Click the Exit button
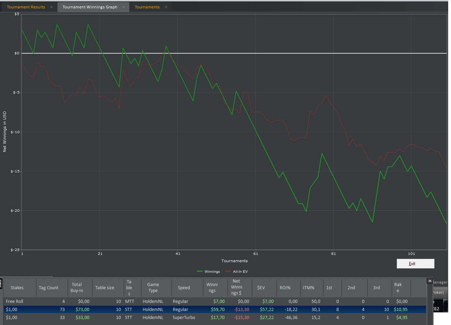This screenshot has width=451, height=325. coord(415,264)
